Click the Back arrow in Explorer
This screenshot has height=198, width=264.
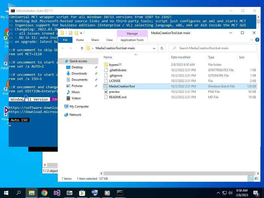pyautogui.click(x=63, y=48)
